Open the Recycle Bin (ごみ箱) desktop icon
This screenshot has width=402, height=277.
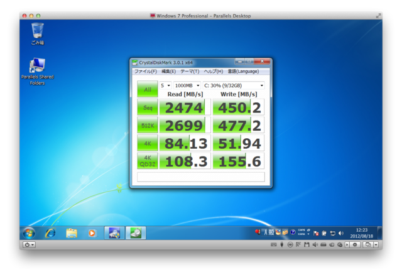pos(38,33)
